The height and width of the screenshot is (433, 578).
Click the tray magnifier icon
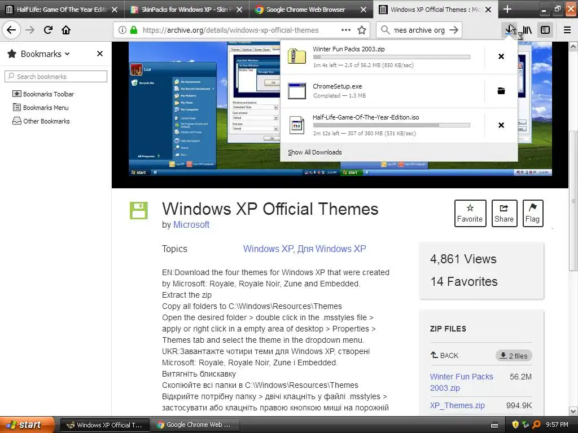[536, 425]
